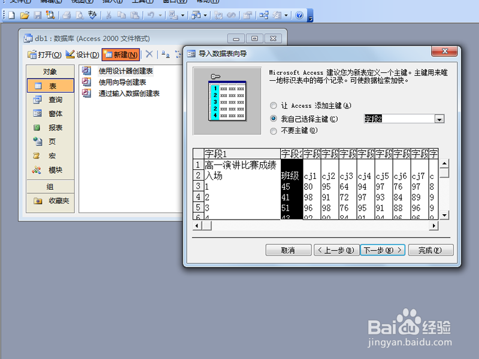Click the Copy toolbar icon
Screen dimensions: 479x359
[x=122, y=15]
